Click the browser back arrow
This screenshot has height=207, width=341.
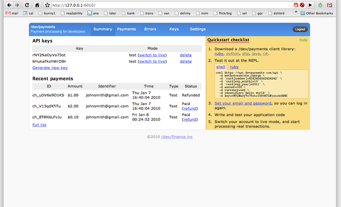[9, 5]
